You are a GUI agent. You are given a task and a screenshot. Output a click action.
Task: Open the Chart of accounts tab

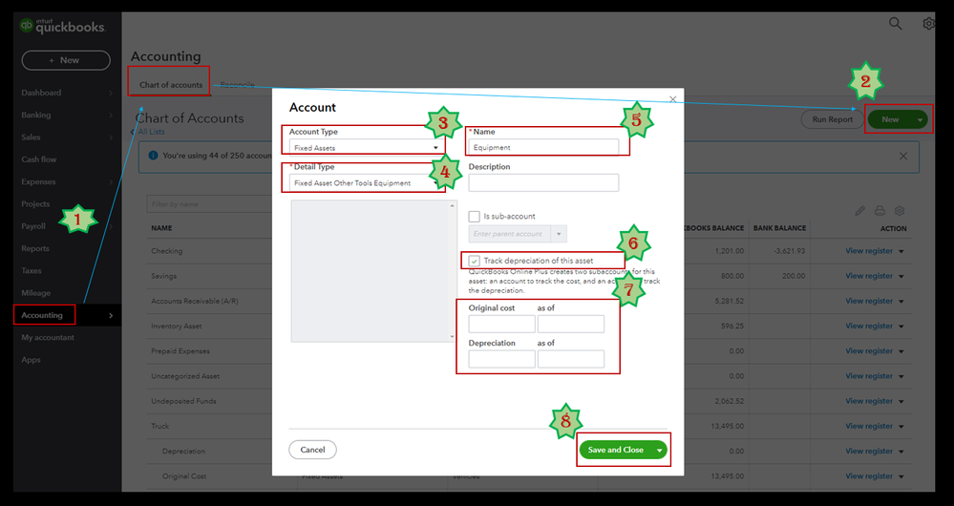click(170, 85)
